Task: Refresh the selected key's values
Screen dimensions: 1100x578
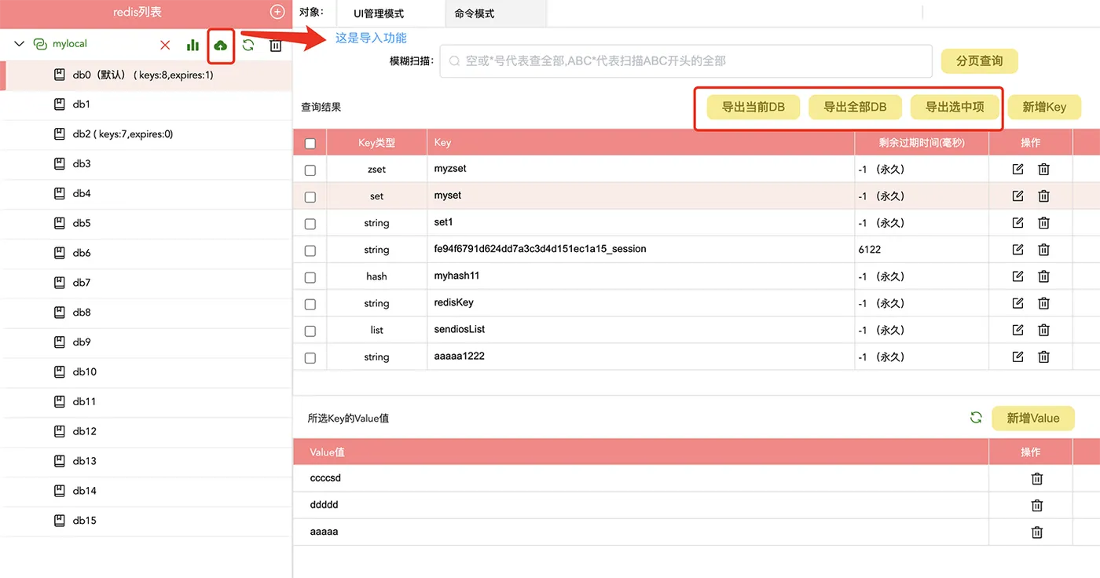Action: tap(976, 418)
